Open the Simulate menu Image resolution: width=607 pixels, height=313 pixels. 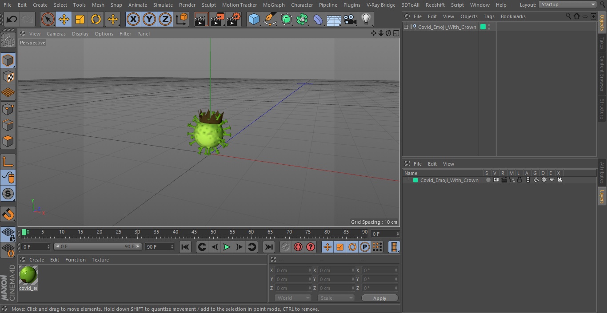pos(163,5)
